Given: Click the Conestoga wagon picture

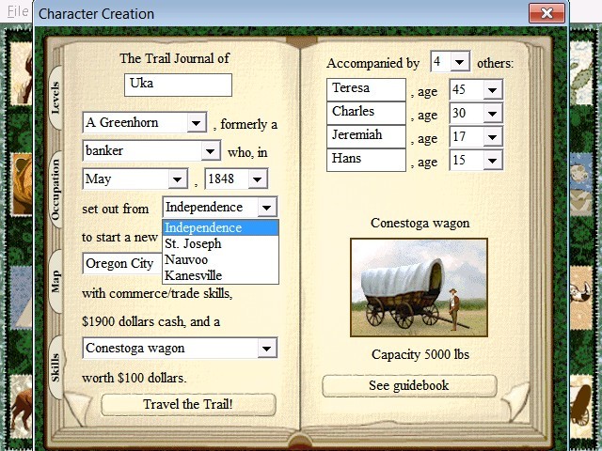Looking at the screenshot, I should [x=419, y=288].
